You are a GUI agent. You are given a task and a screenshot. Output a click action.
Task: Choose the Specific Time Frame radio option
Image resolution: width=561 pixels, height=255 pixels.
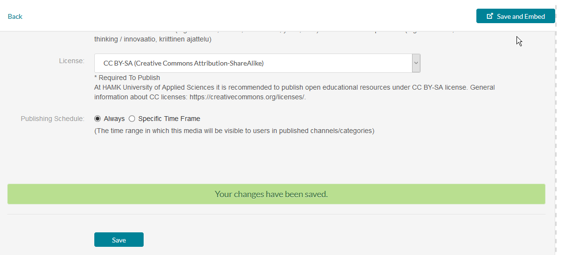pos(132,119)
